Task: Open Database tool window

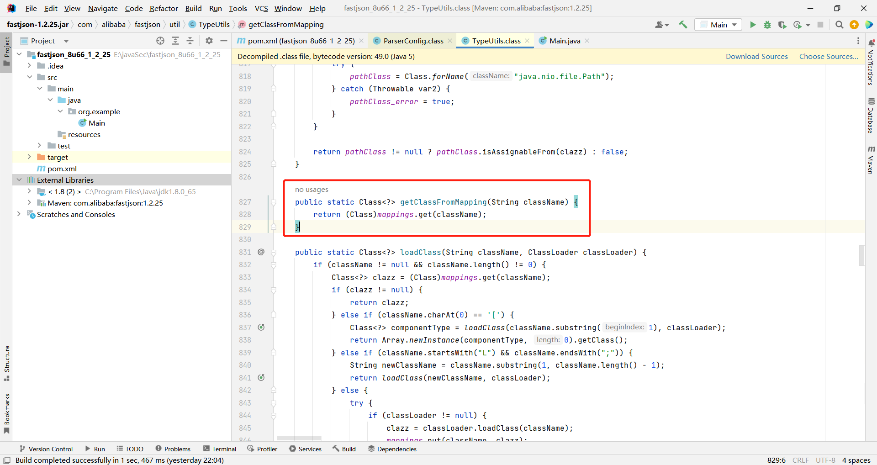Action: [871, 115]
